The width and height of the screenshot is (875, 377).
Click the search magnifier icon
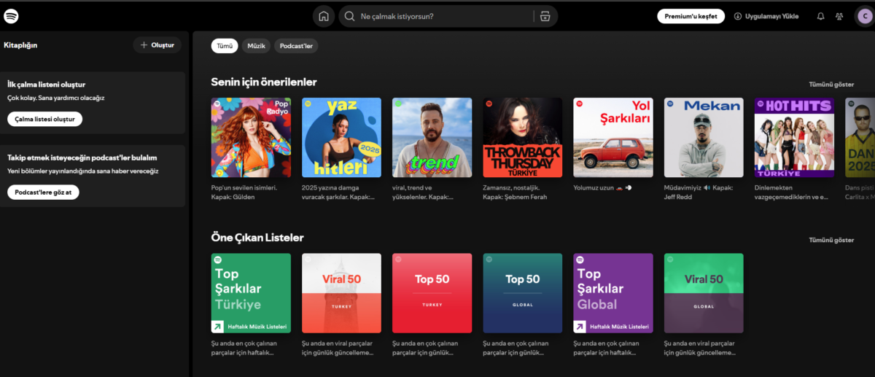click(x=349, y=16)
